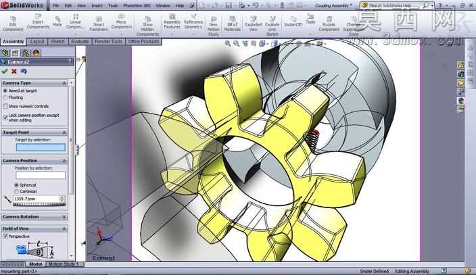
Task: Click Zoom to Fit magnifier in view toolbar
Action: tap(228, 44)
